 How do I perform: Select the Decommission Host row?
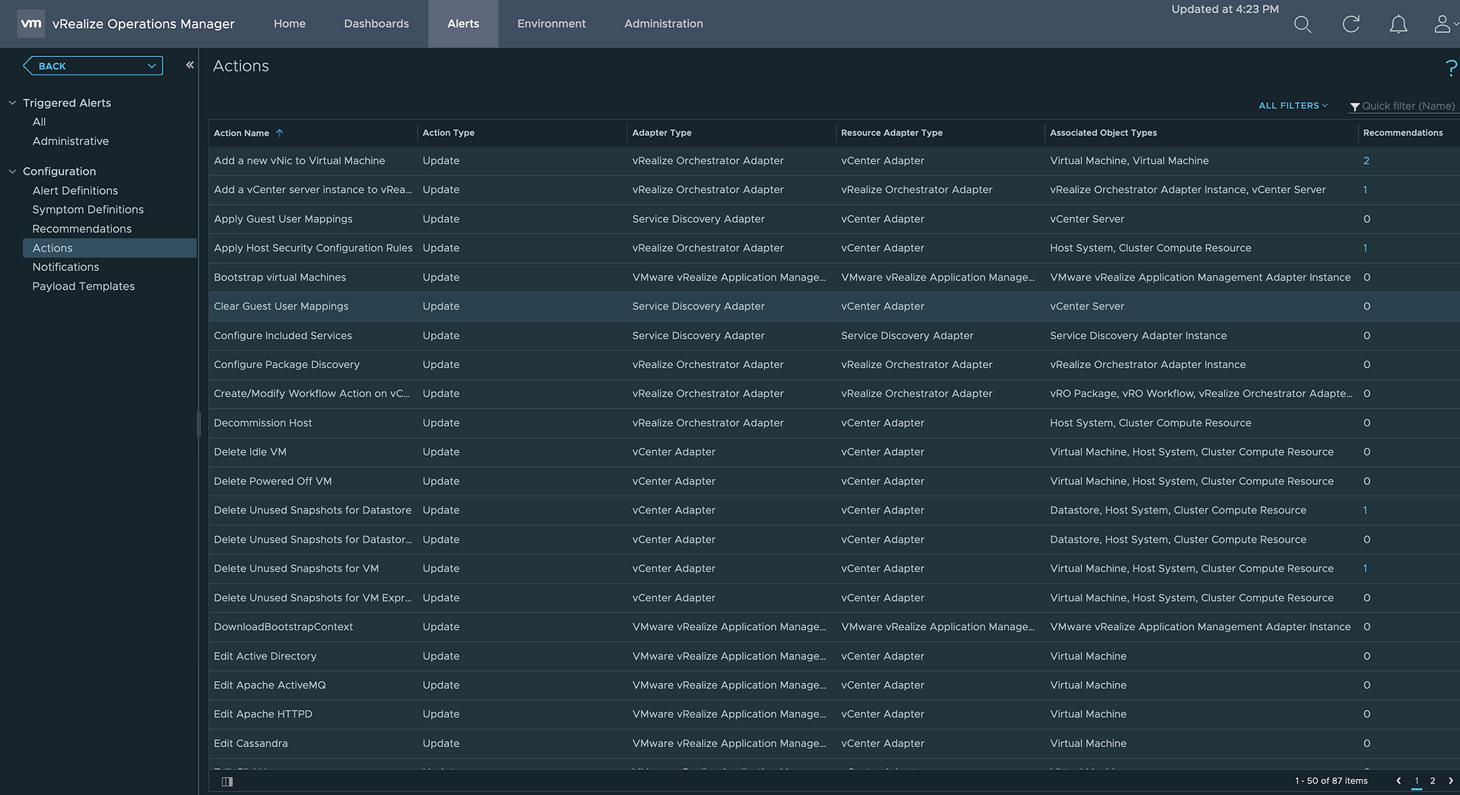834,423
